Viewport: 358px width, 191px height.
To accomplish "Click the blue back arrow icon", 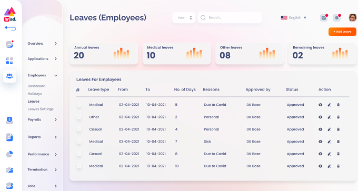I will 11,28.
